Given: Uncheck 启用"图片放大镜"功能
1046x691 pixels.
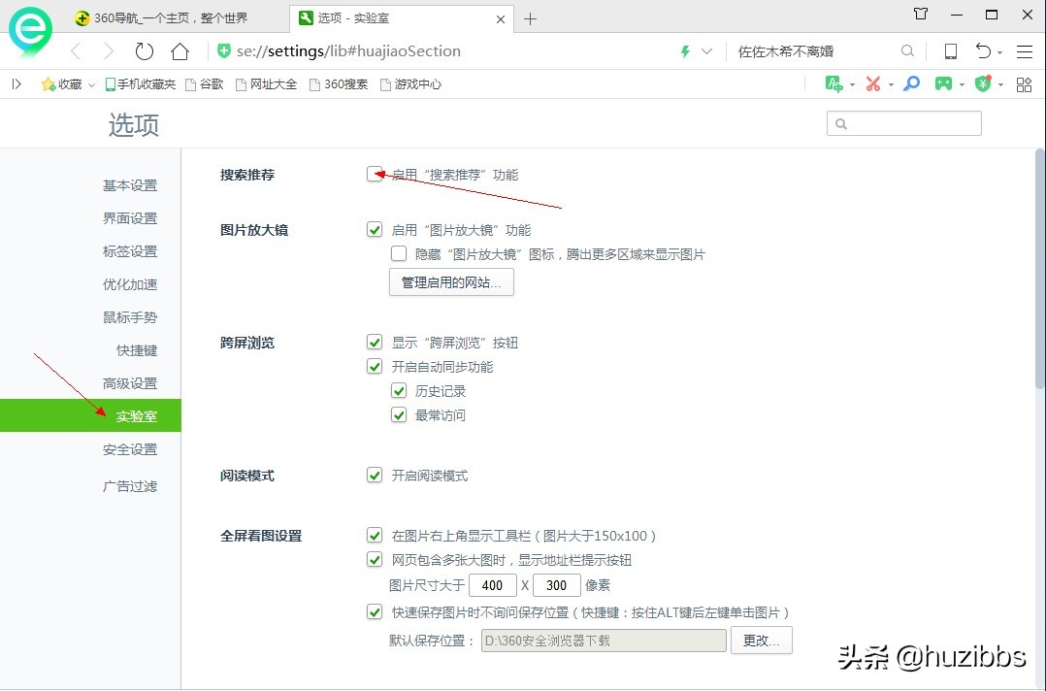Looking at the screenshot, I should tap(376, 230).
